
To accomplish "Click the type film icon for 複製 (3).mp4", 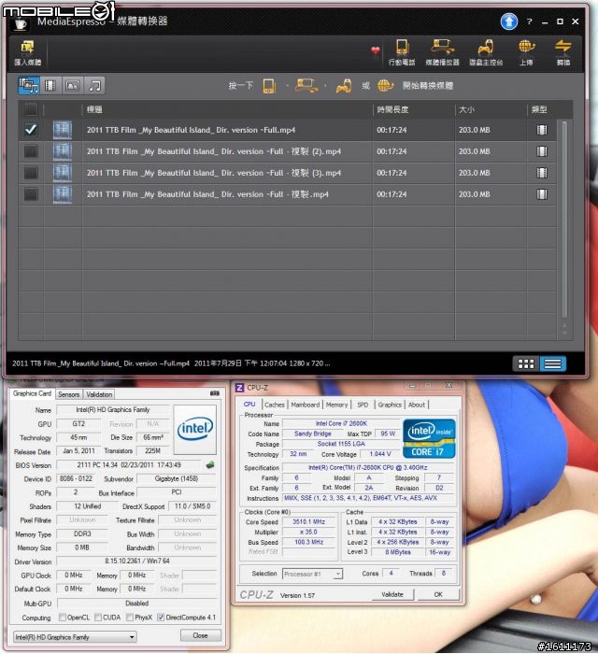I will [542, 173].
